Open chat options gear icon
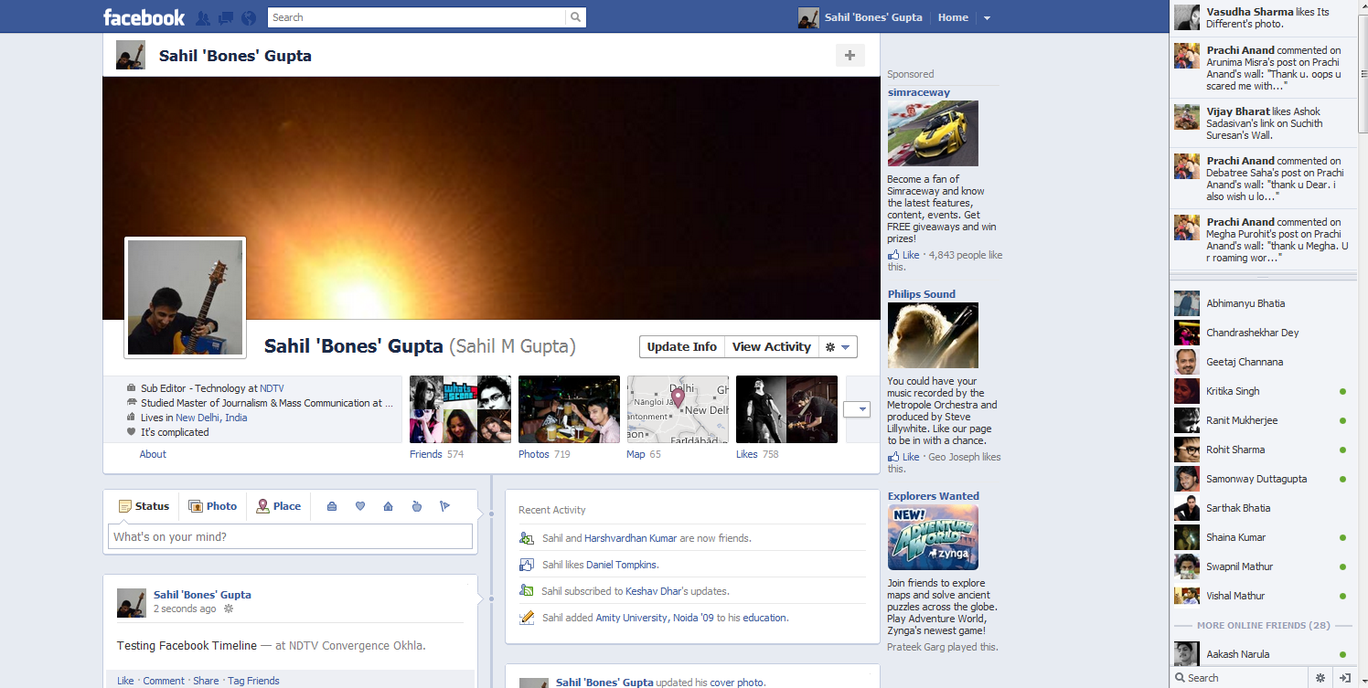Screen dimensions: 1368x688 click(x=1320, y=678)
